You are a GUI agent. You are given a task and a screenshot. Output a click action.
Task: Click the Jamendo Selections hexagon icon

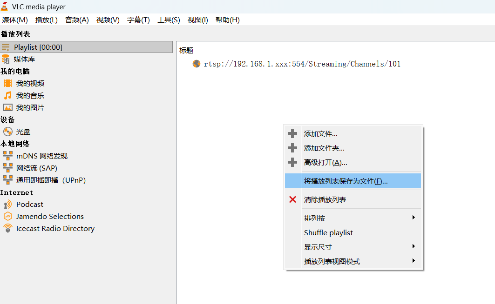(x=8, y=216)
